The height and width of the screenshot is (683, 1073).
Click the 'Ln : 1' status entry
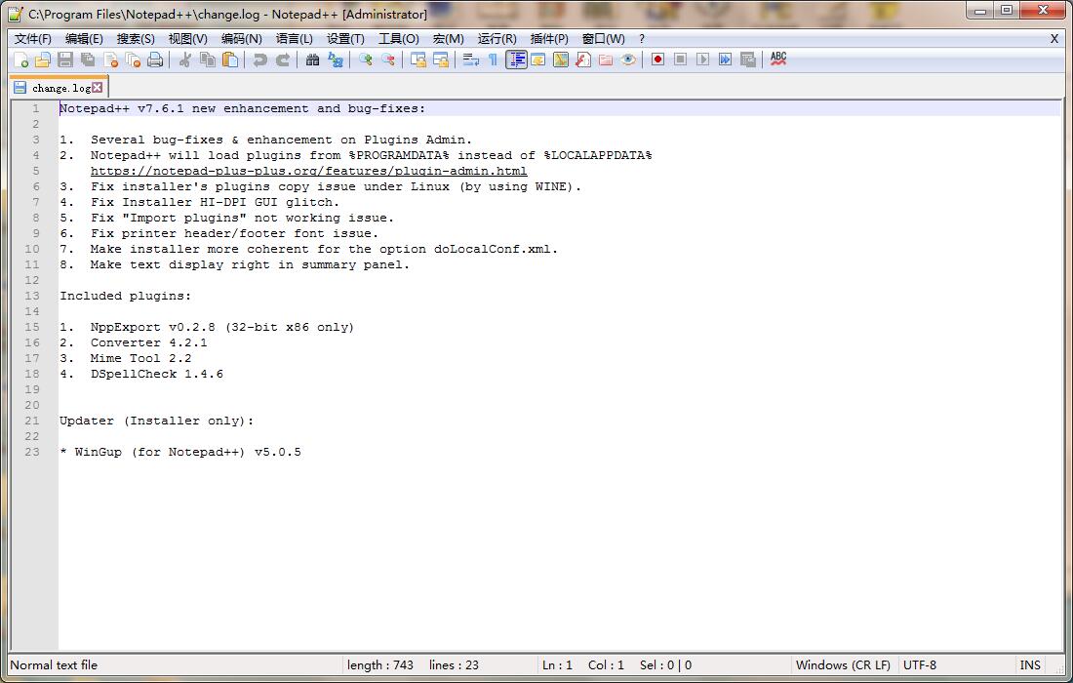coord(557,665)
